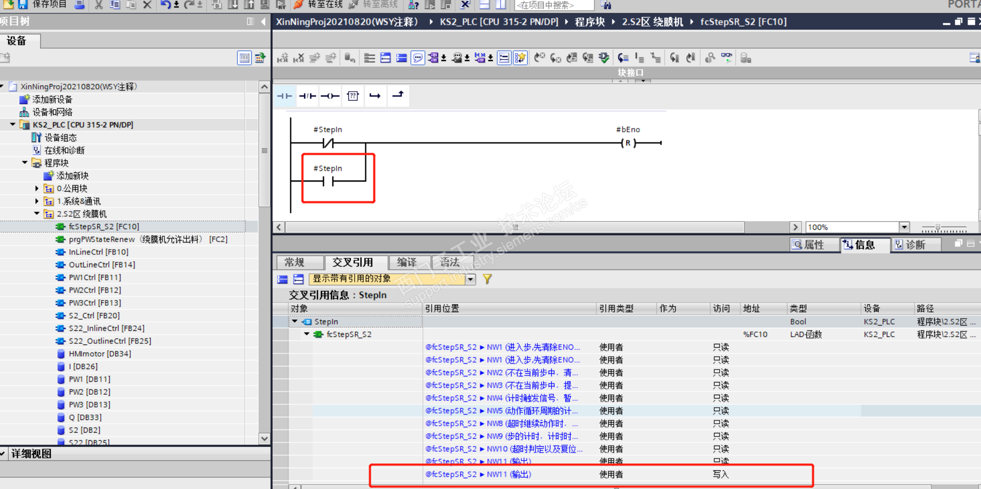Click the Undo arrow icon
The width and height of the screenshot is (981, 489).
click(x=166, y=5)
